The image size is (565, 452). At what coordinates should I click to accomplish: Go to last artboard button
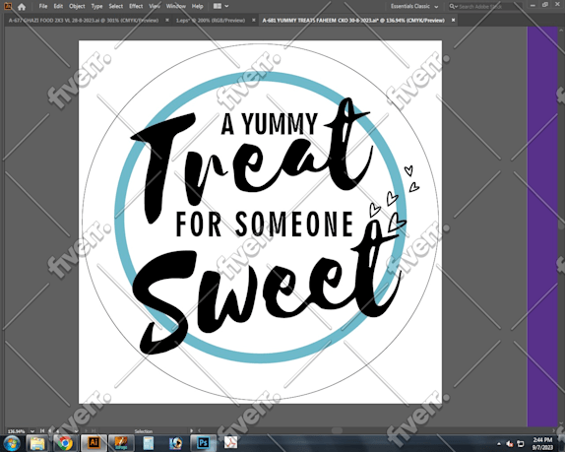point(94,430)
